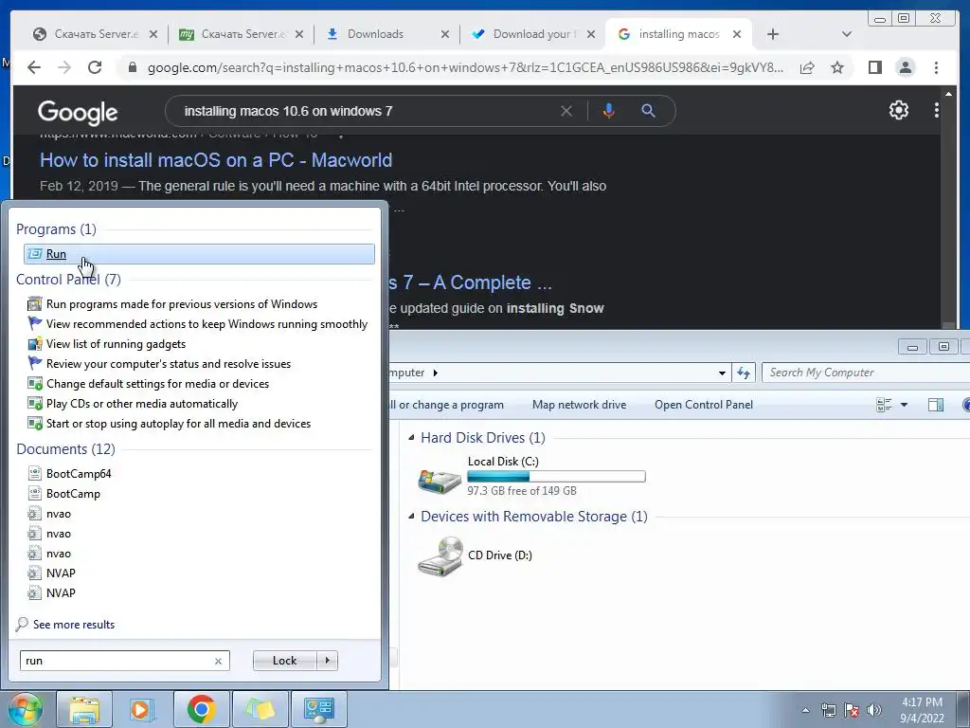
Task: Open the Chrome profile avatar
Action: [905, 67]
